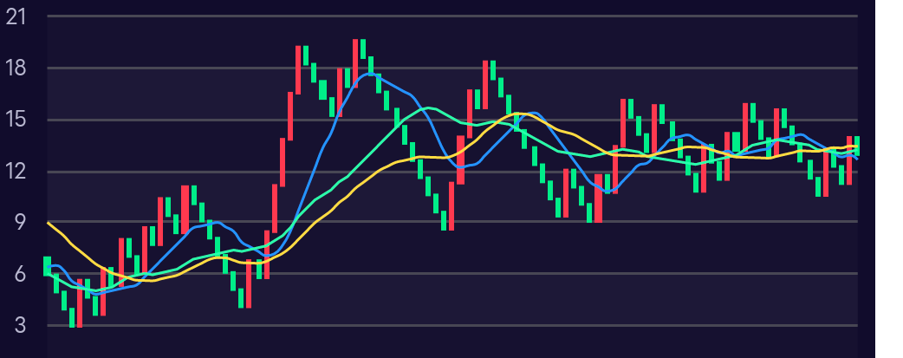903x358 pixels.
Task: Select the red candle with the chart's lowest bottom
Action: (x=80, y=303)
